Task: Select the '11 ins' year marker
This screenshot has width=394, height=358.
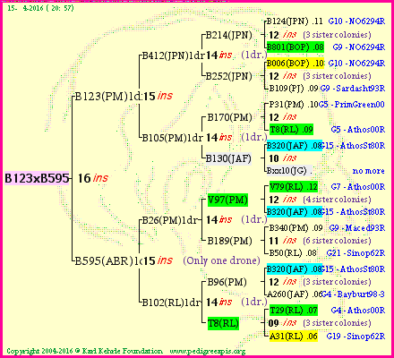Action: pyautogui.click(x=282, y=241)
